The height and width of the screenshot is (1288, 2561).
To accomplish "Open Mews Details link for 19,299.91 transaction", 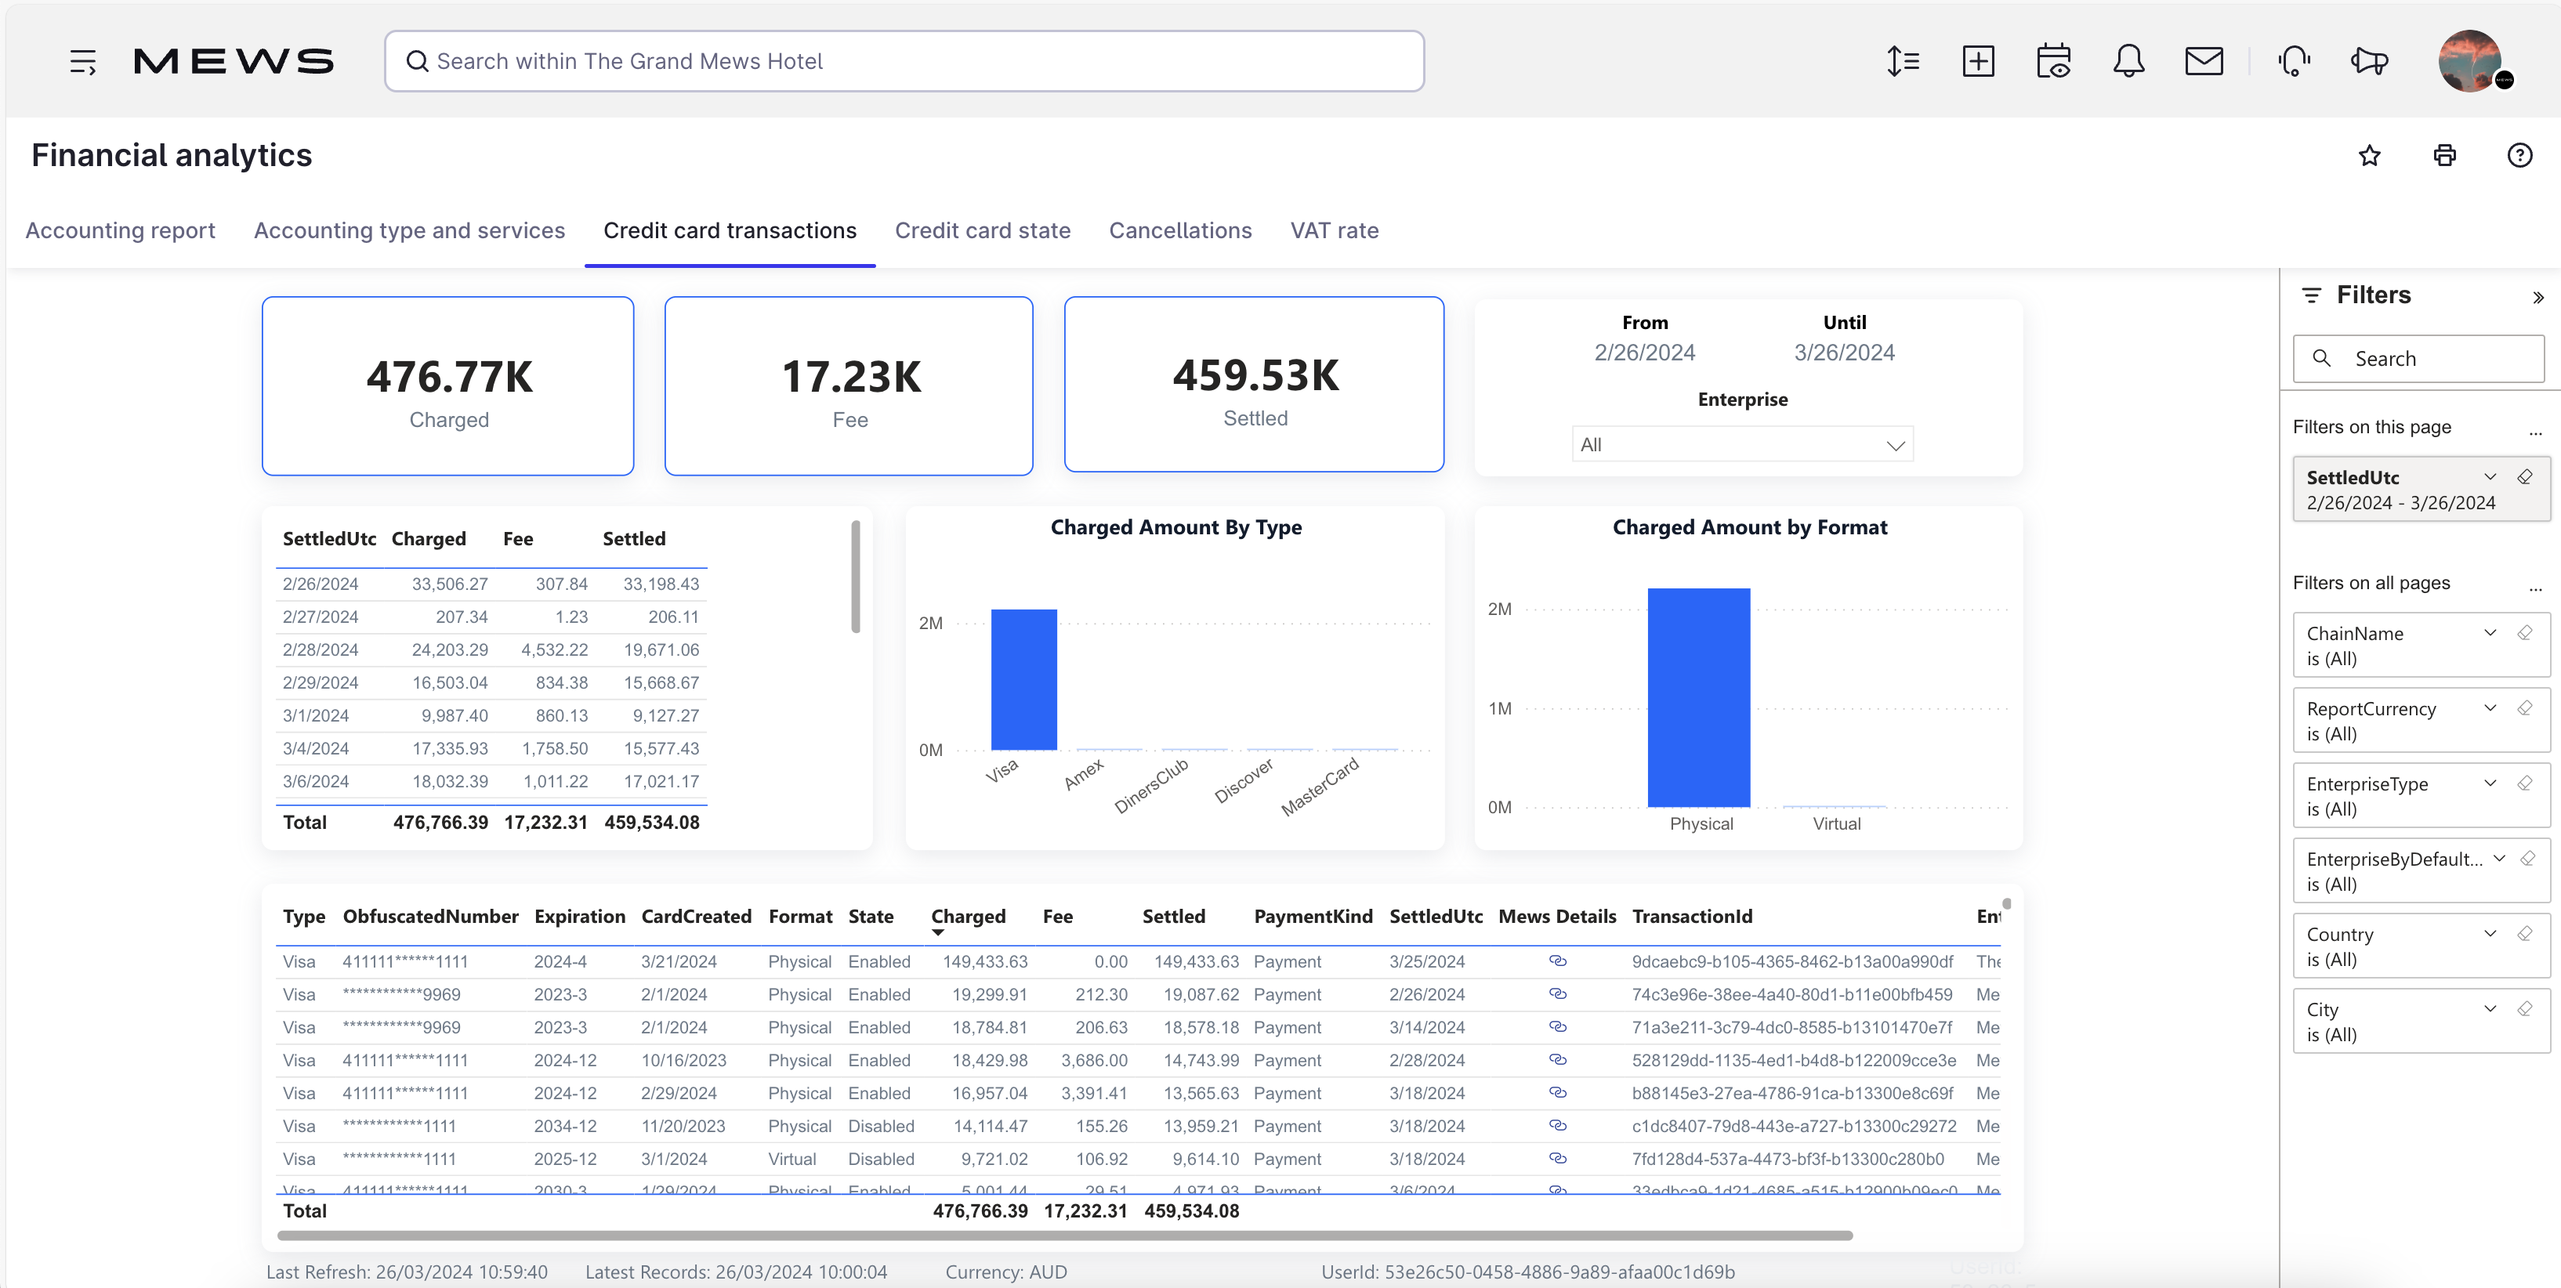I will coord(1558,994).
